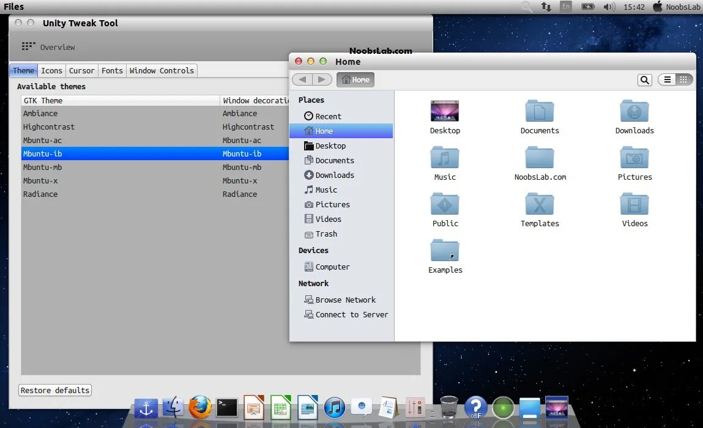703x428 pixels.
Task: Click the desktop wallpaper dock icon
Action: tap(557, 408)
